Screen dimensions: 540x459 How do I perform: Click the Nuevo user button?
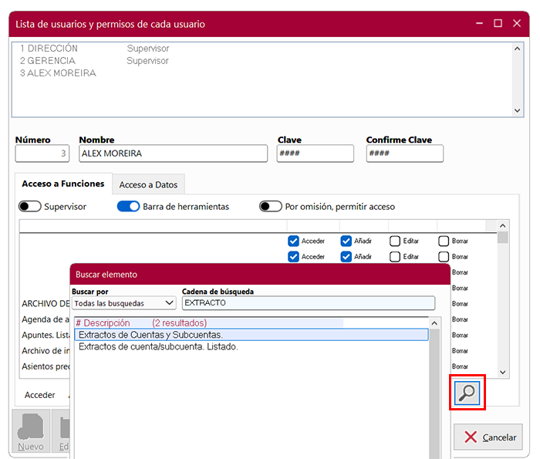[x=30, y=430]
